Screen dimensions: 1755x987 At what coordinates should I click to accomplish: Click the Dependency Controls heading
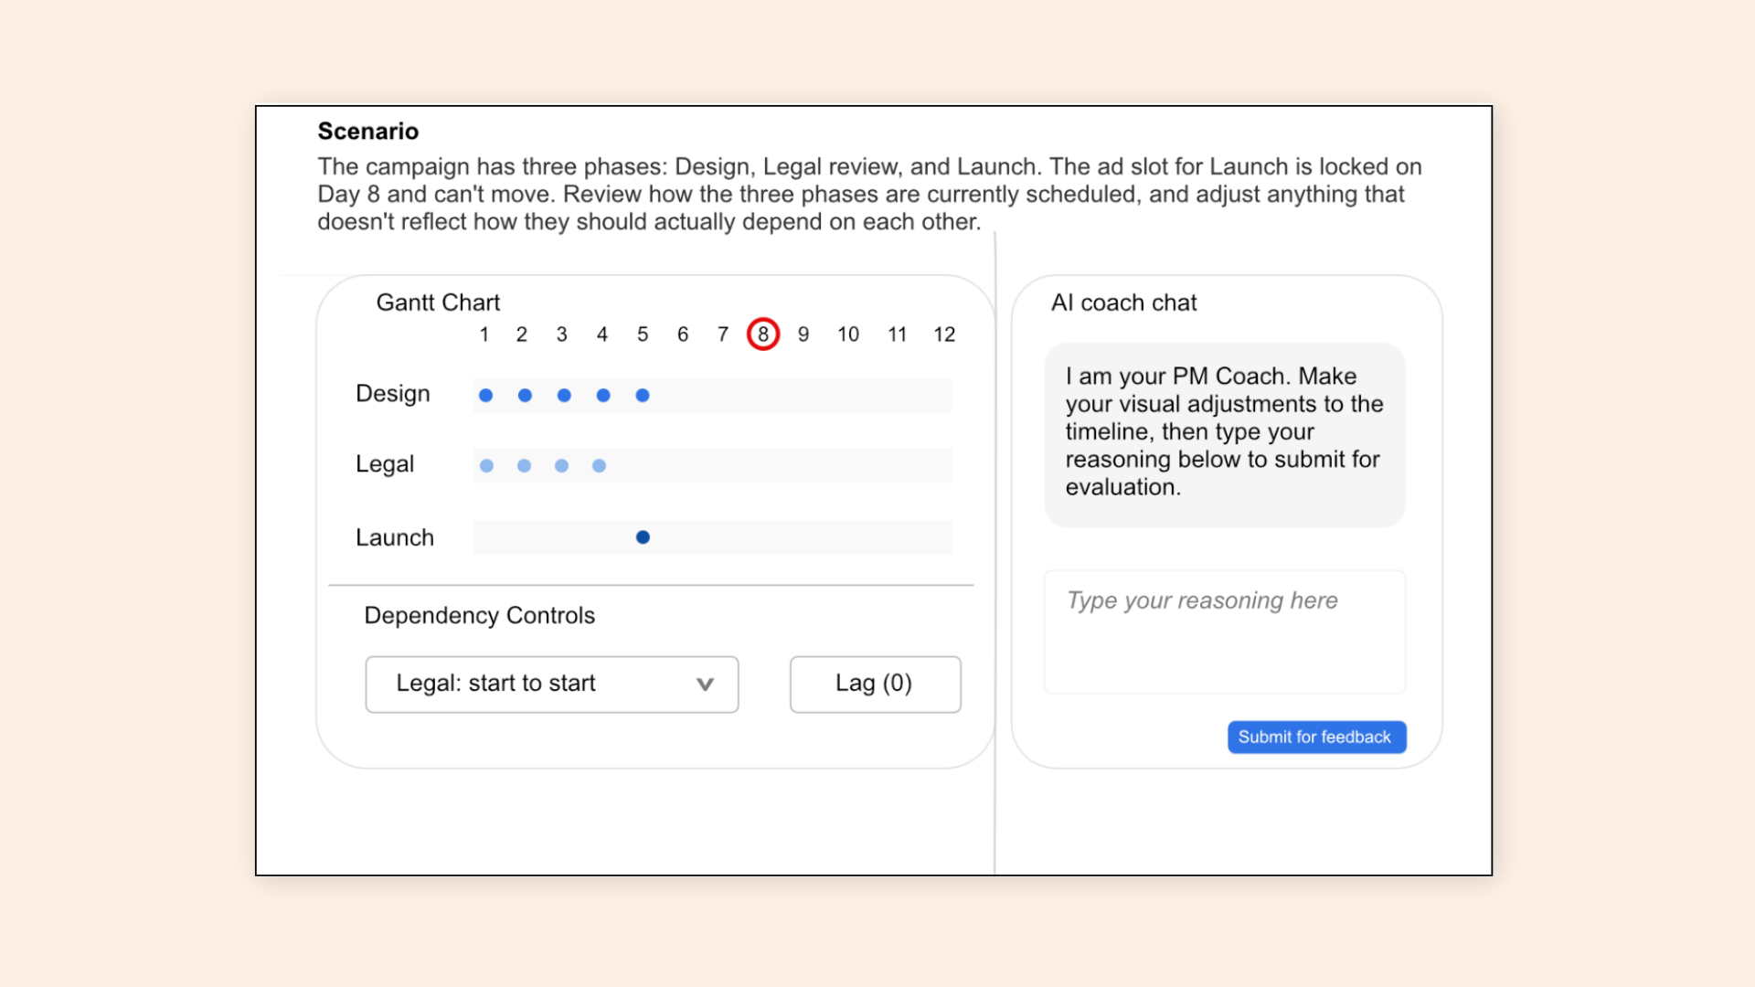[479, 615]
